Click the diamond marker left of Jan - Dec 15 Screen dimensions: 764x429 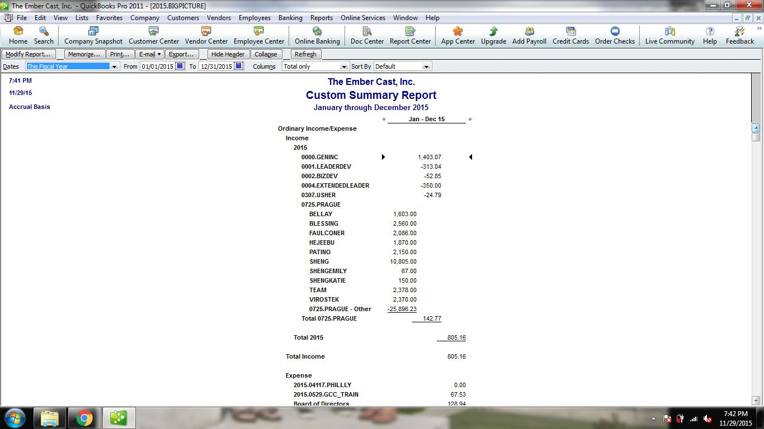384,119
